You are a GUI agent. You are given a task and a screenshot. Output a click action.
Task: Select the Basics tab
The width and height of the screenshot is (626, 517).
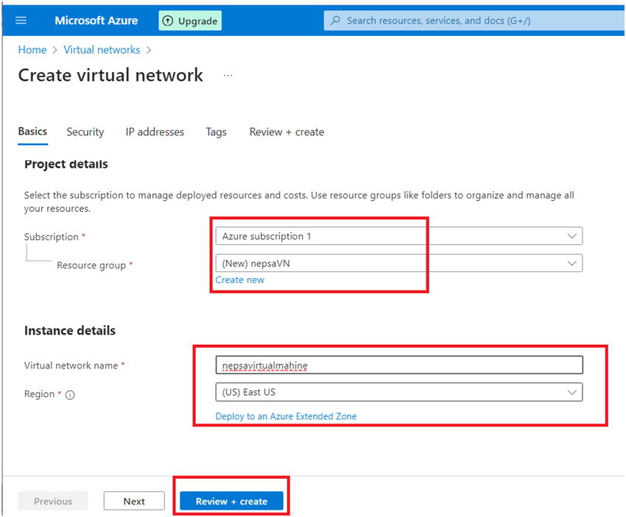(x=32, y=132)
